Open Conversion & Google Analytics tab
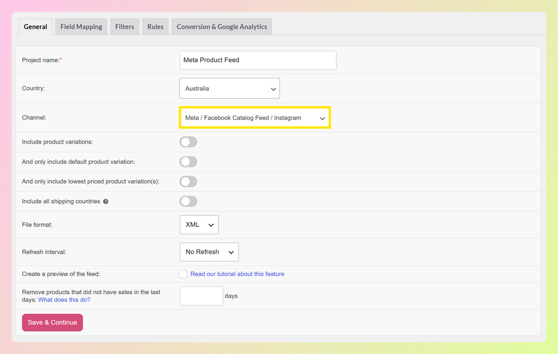Image resolution: width=558 pixels, height=354 pixels. 222,27
